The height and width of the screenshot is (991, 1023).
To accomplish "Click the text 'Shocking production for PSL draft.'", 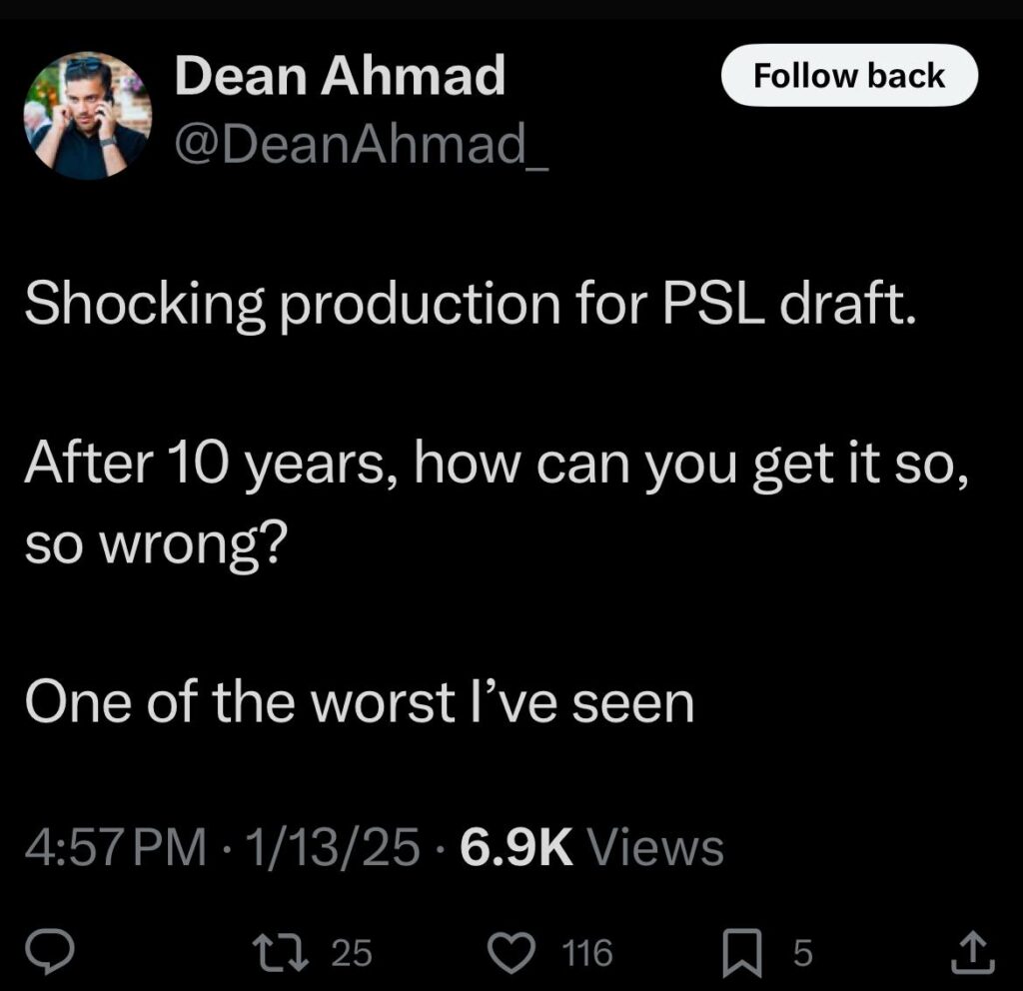I will point(469,305).
